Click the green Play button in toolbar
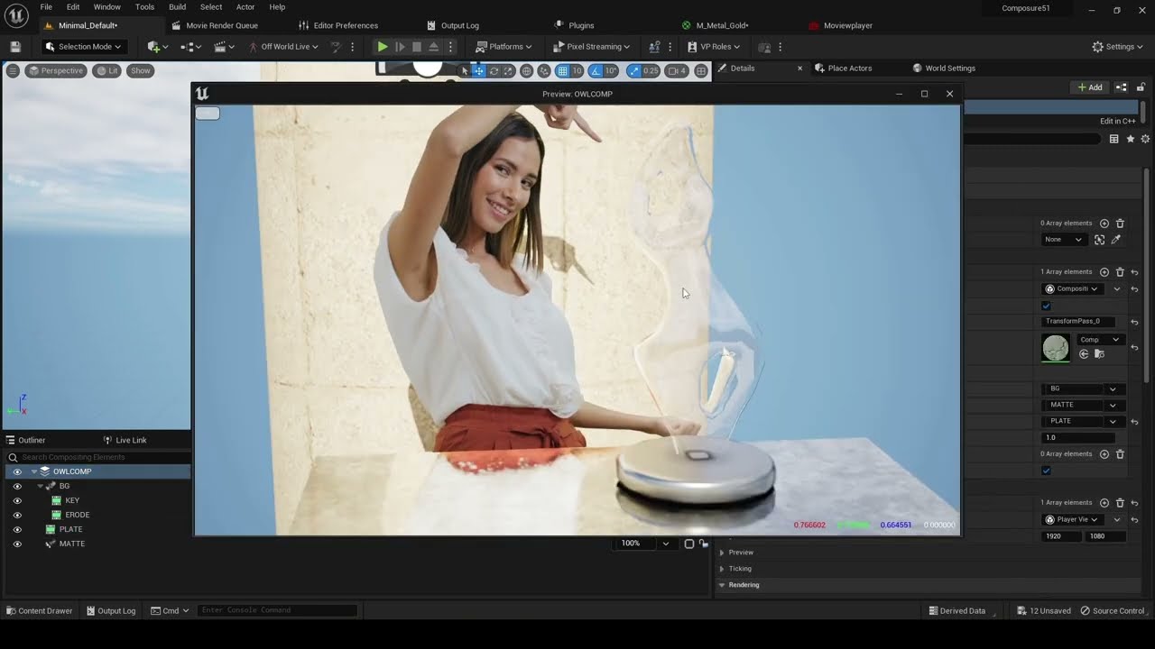This screenshot has height=649, width=1155. pos(383,47)
